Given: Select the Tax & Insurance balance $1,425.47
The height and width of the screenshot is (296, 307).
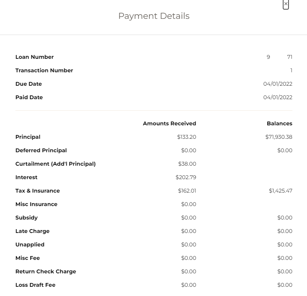Looking at the screenshot, I should pos(280,191).
